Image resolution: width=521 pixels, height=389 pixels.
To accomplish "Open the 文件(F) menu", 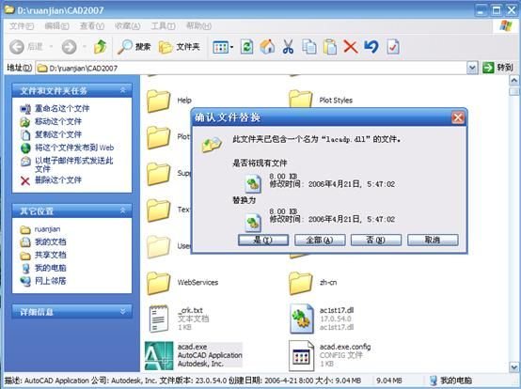I will (22, 26).
